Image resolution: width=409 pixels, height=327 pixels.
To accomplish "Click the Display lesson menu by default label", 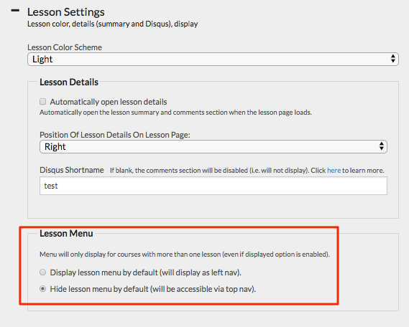I will click(145, 272).
